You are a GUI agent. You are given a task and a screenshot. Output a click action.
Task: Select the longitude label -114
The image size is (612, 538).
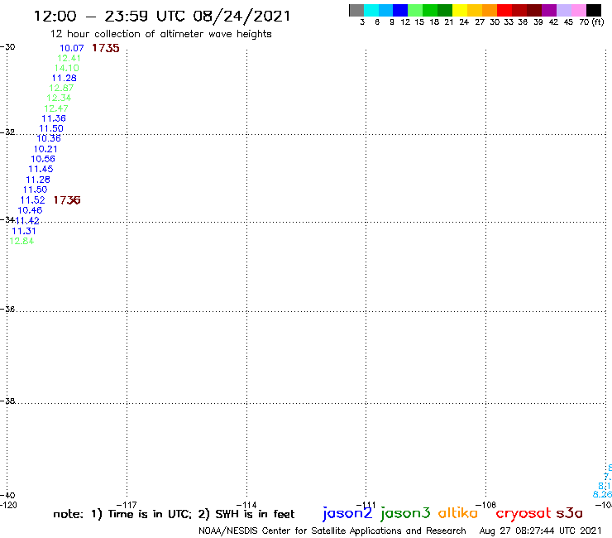click(246, 505)
